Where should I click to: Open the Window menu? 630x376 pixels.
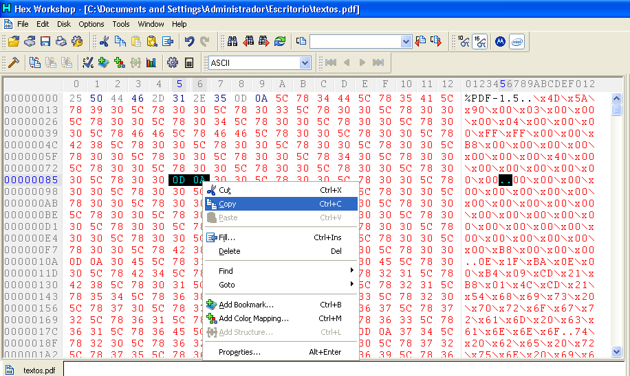tap(151, 24)
